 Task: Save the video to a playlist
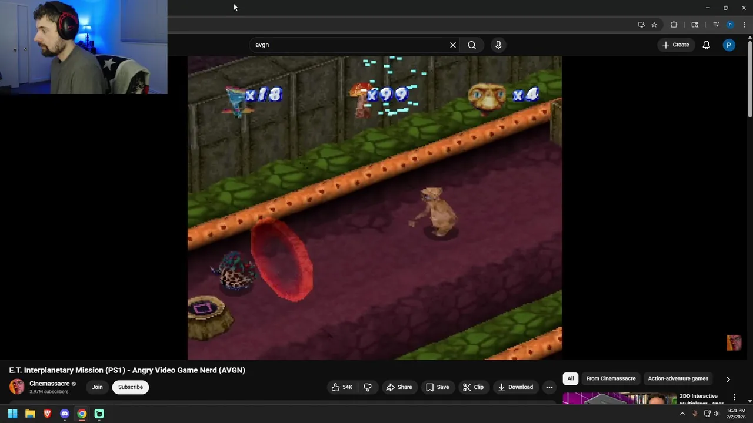[437, 387]
